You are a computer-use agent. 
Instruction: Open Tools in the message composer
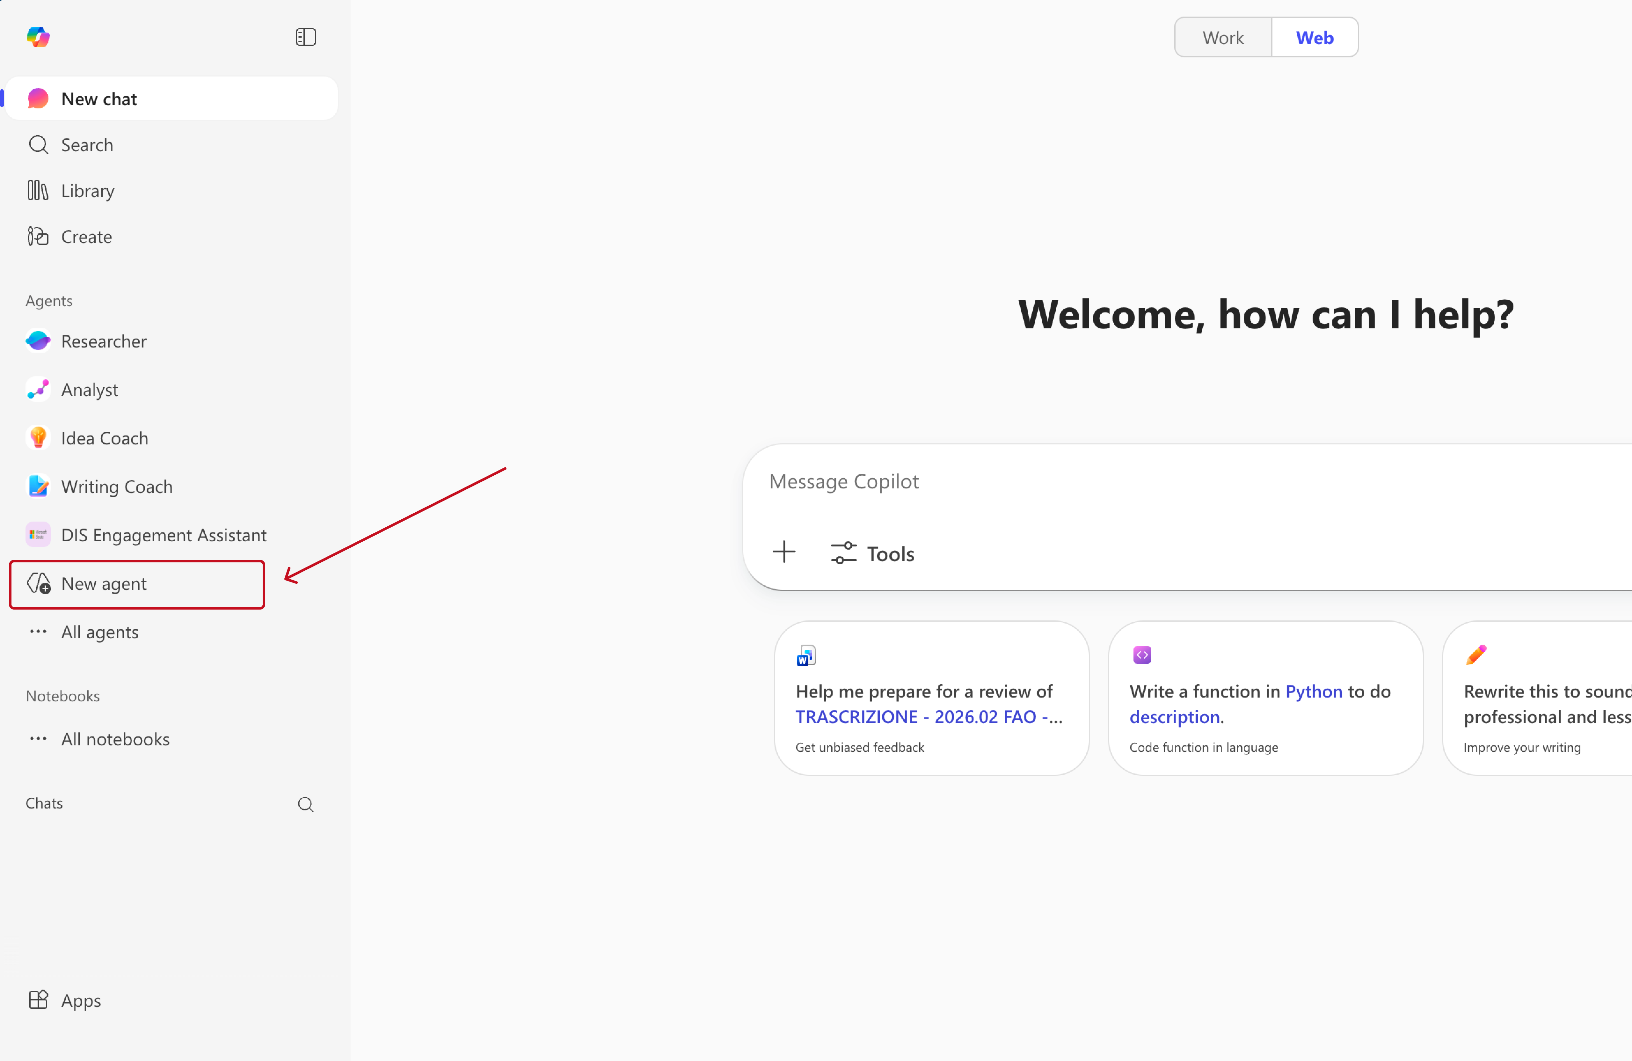(872, 553)
